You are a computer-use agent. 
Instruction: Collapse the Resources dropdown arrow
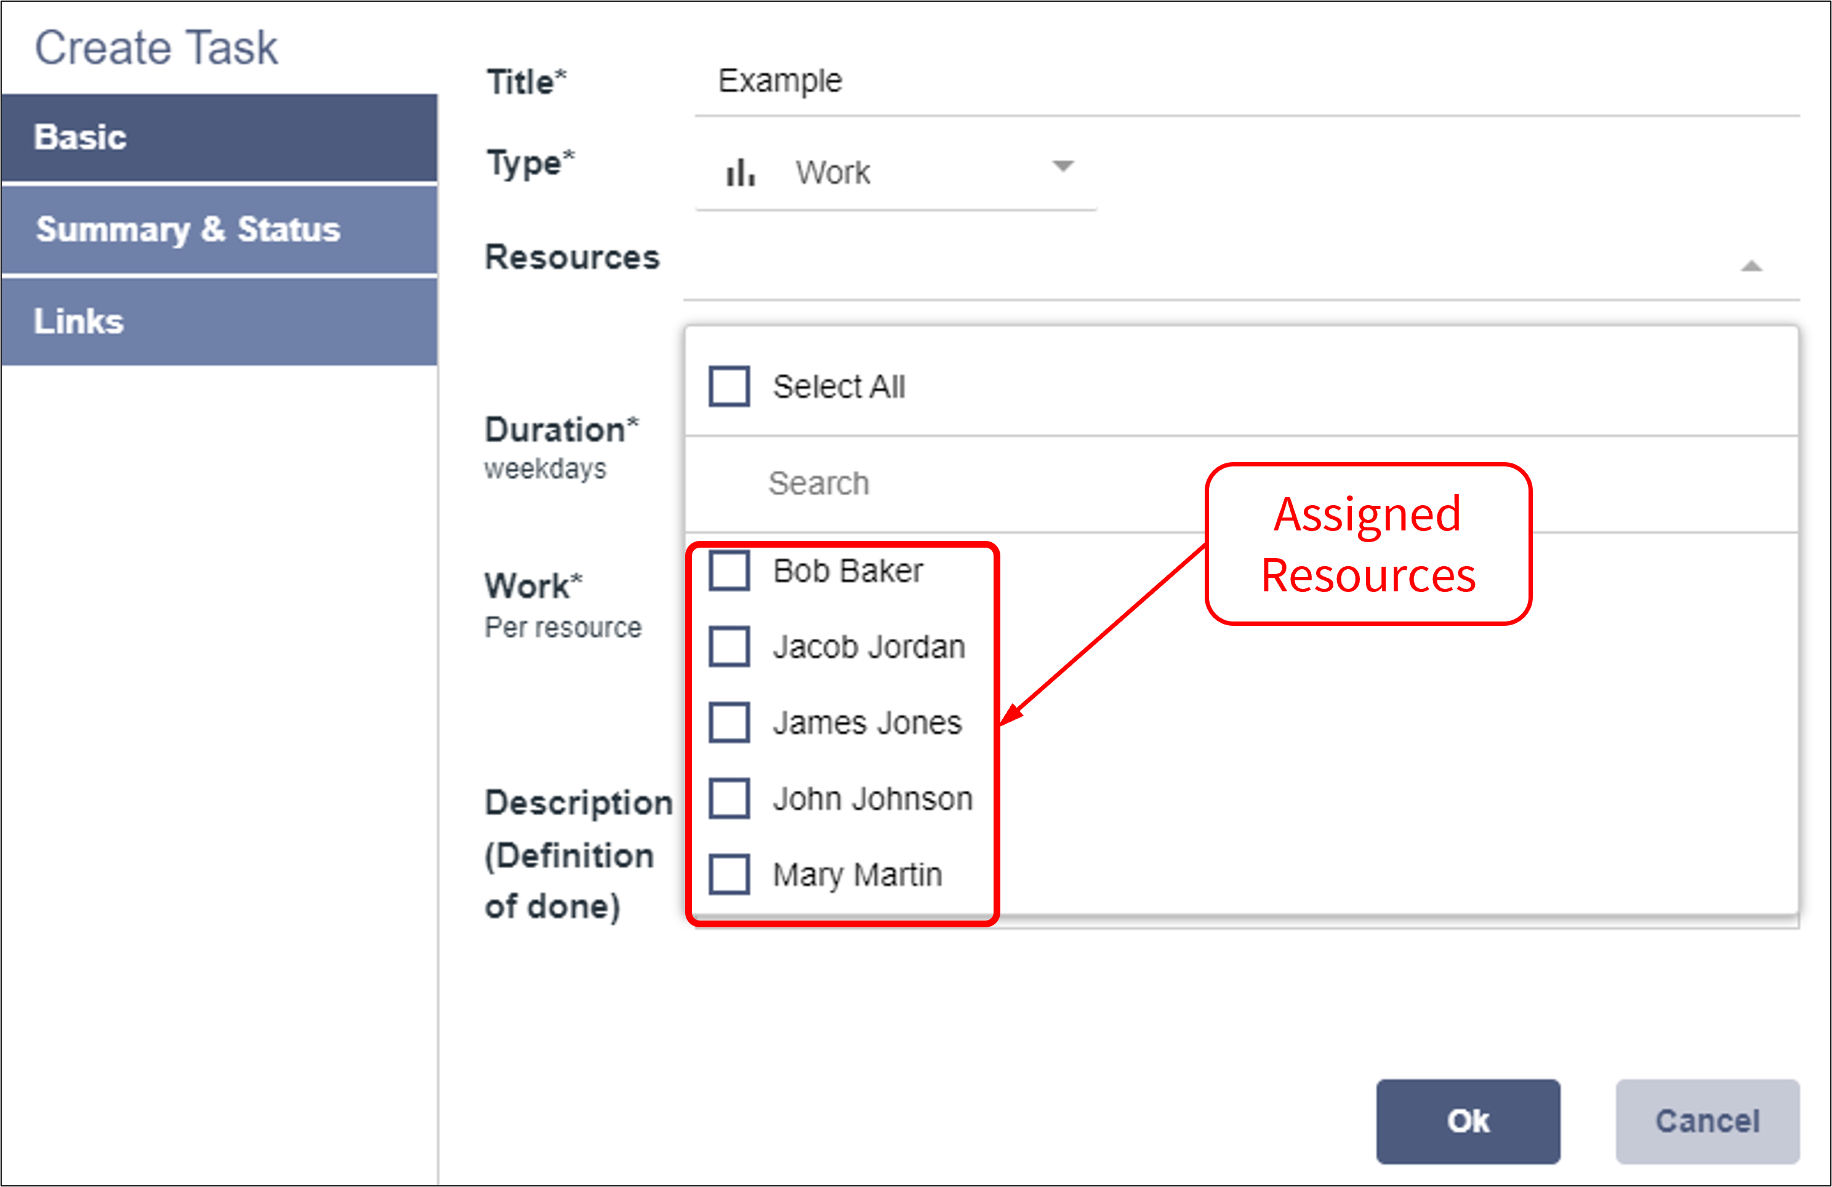(x=1751, y=266)
